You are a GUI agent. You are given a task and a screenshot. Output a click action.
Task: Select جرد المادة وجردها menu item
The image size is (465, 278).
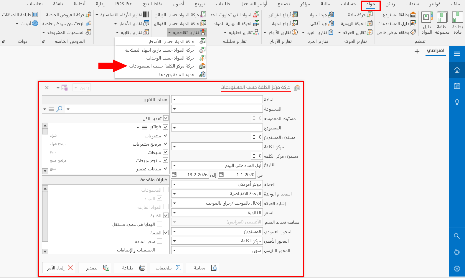pos(161,75)
